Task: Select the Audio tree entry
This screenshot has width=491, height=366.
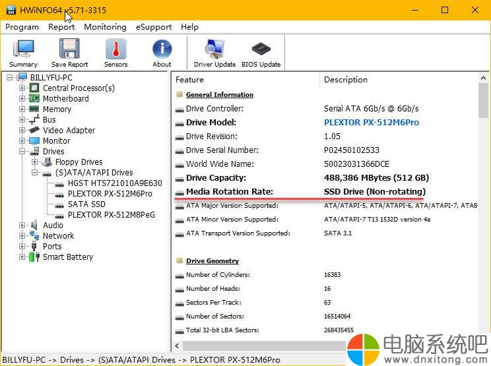Action: click(x=53, y=226)
